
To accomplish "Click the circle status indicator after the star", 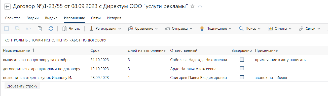I will (200, 7).
